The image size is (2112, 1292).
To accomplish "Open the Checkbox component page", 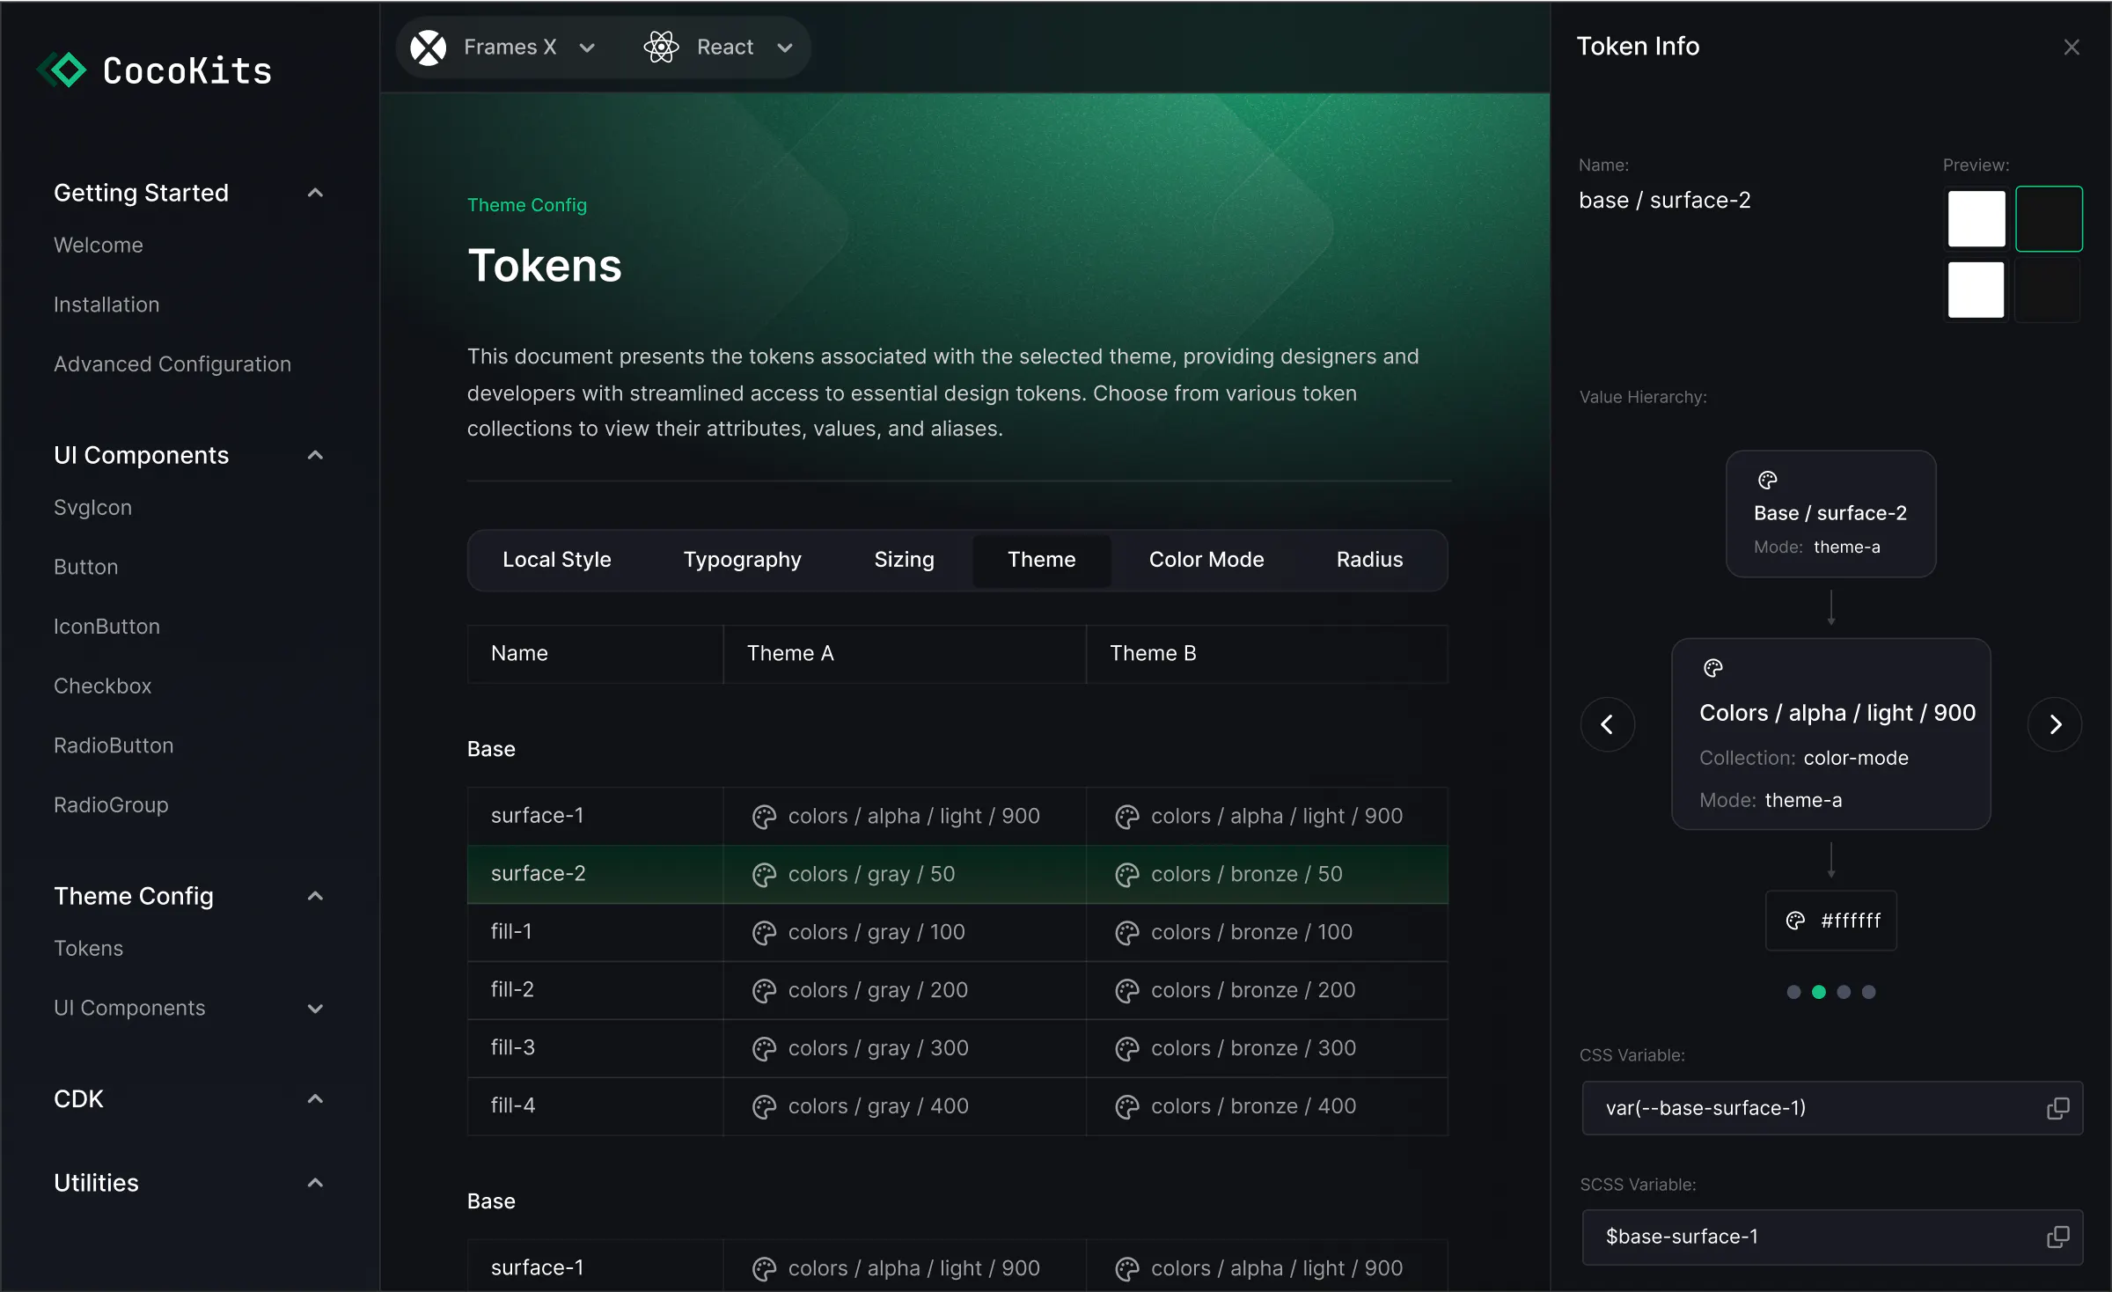I will point(102,686).
